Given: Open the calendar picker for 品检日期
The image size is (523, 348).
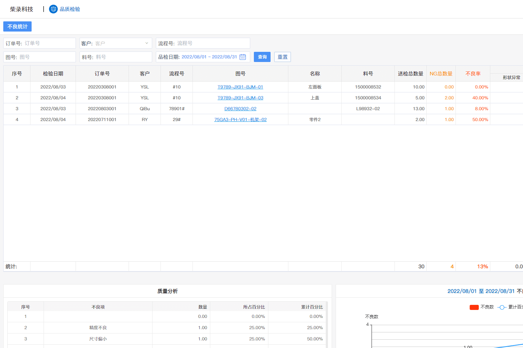Looking at the screenshot, I should (x=242, y=57).
